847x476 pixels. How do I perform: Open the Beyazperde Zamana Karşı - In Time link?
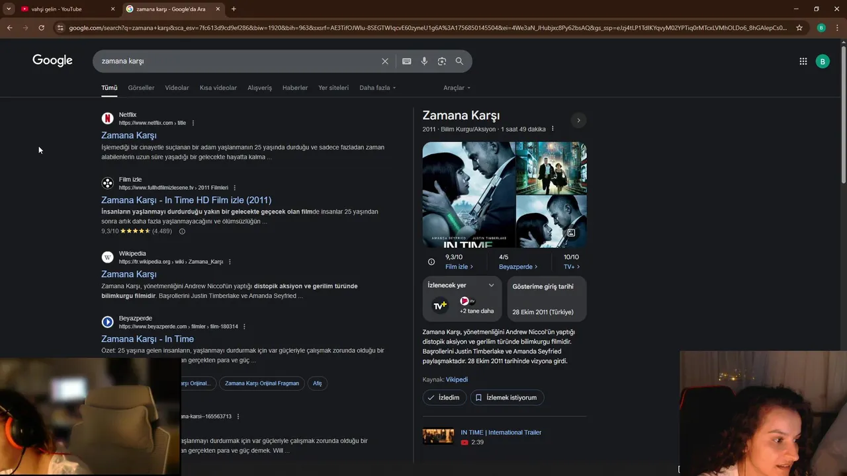click(x=148, y=339)
